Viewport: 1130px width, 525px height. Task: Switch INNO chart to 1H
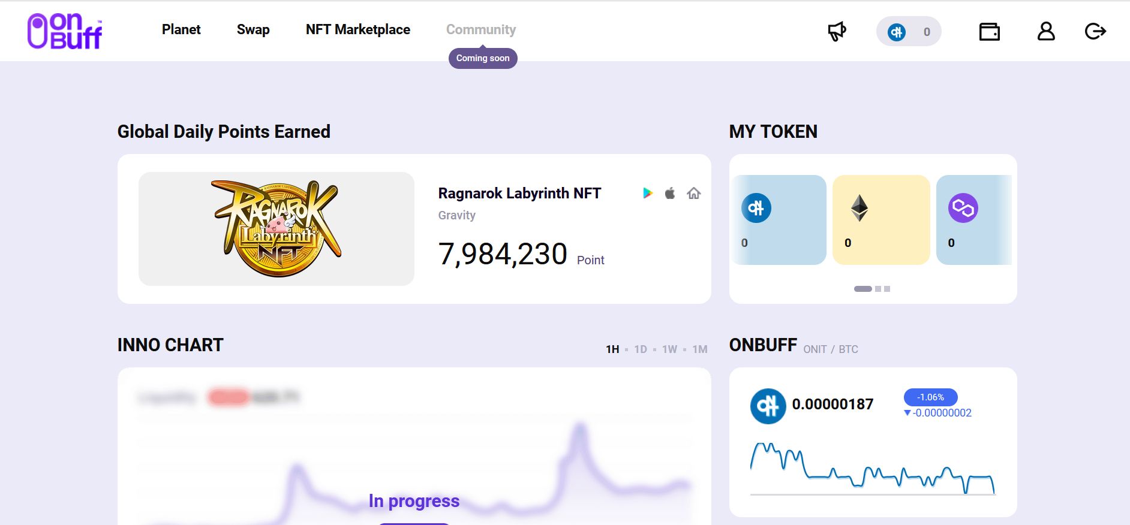612,349
